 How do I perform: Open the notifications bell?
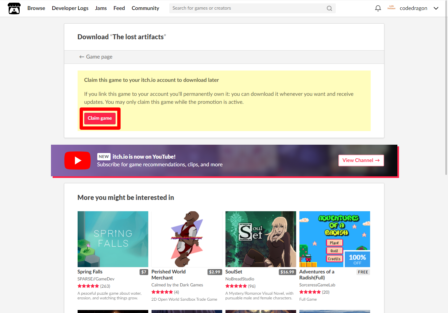[x=378, y=8]
